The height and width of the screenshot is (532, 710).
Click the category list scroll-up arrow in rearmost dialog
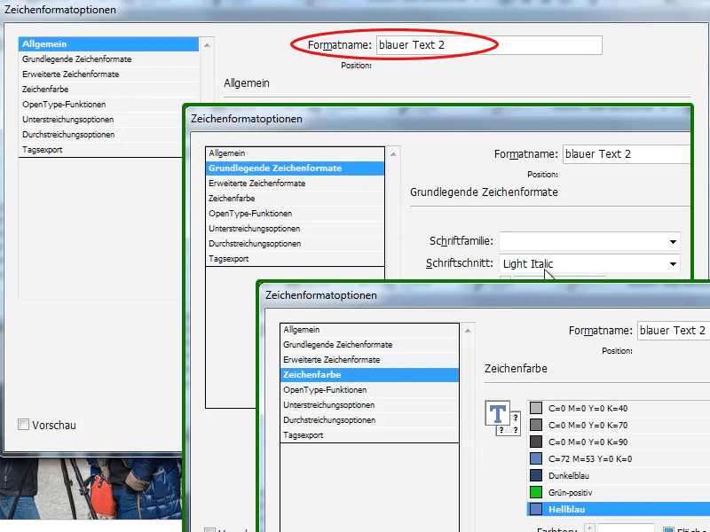207,45
